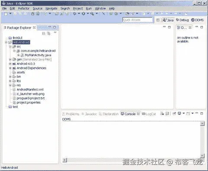Click the Open Perspective icon
208x171 pixels.
[158, 20]
